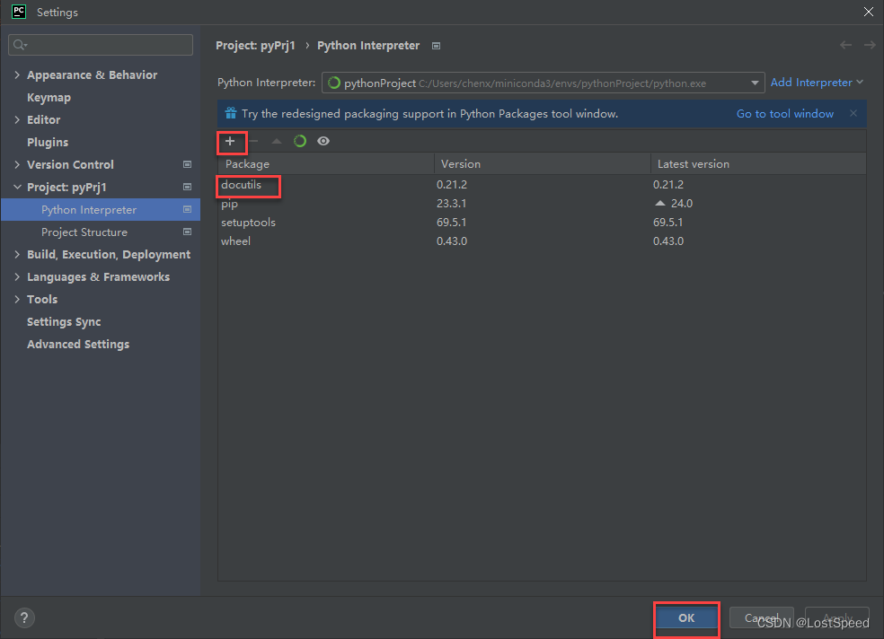Click the help question mark icon

(23, 617)
